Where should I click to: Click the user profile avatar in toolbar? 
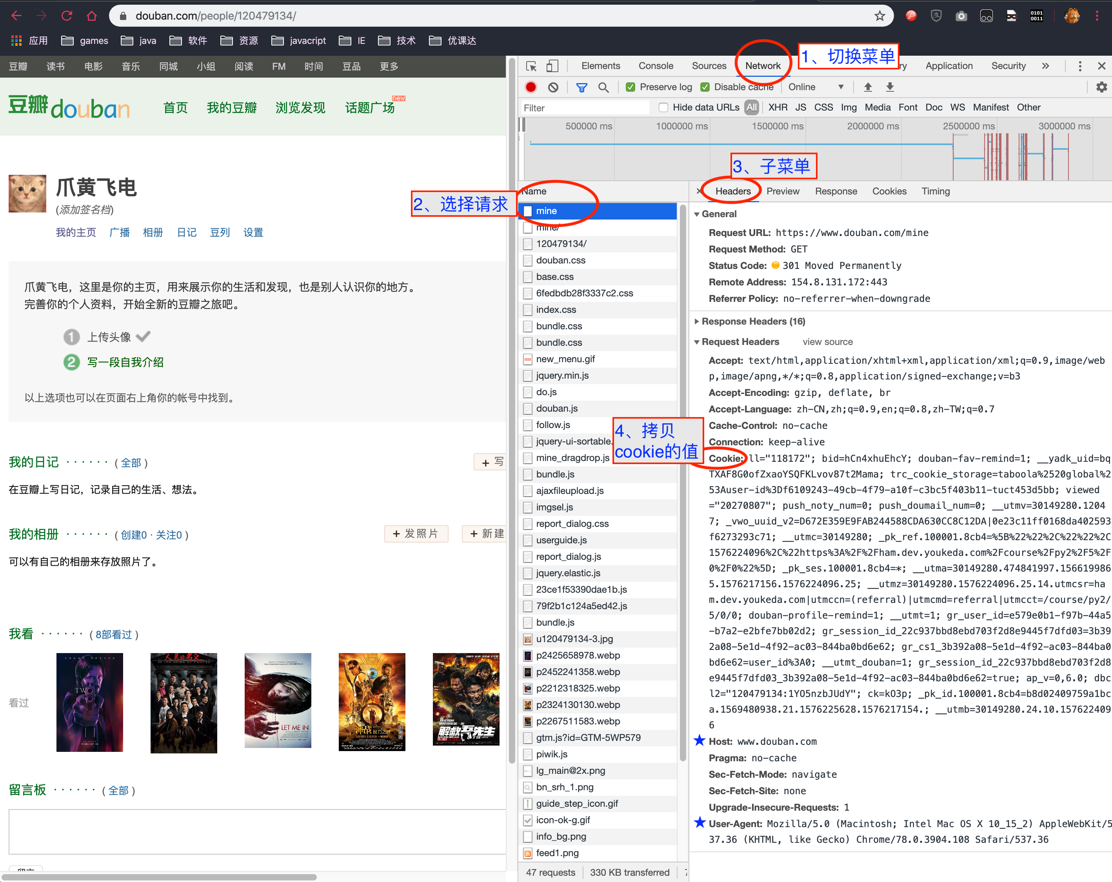tap(1072, 16)
